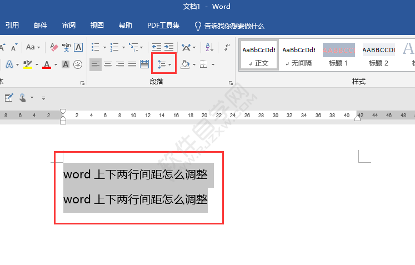415x265 pixels.
Task: Expand the highlight color dropdown arrow
Action: [x=37, y=64]
